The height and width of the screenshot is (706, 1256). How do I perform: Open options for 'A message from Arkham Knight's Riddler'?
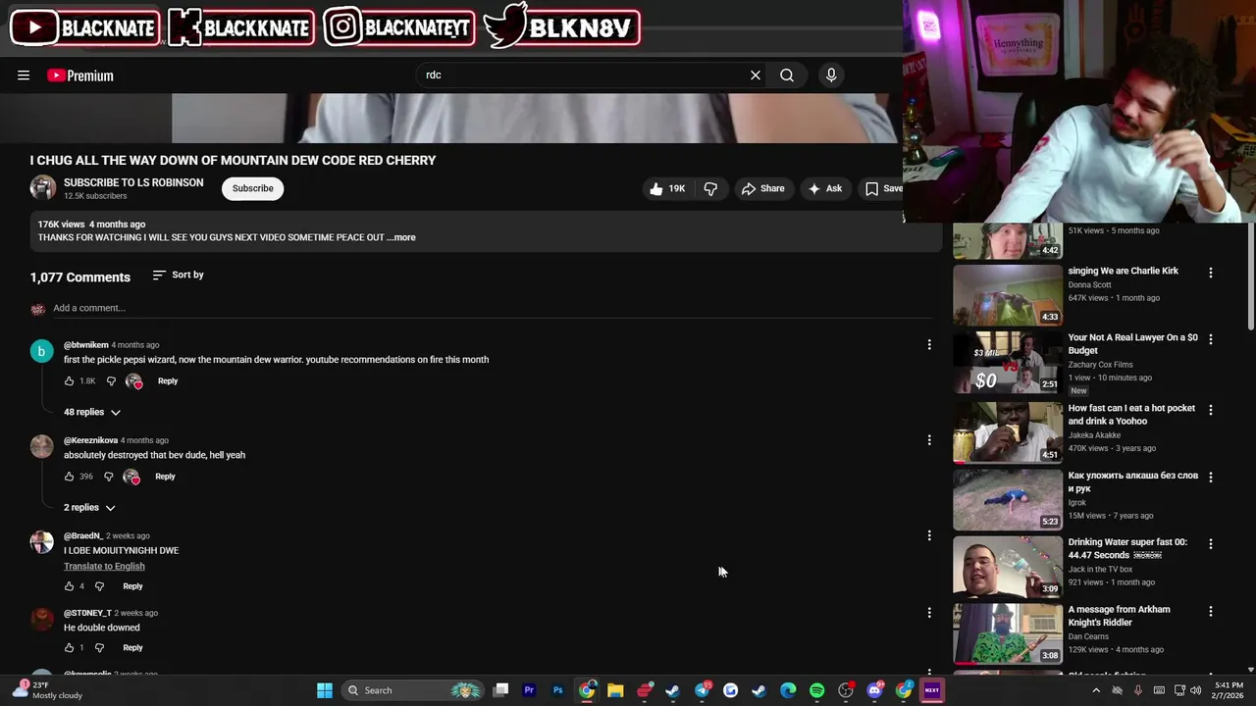pos(1210,611)
